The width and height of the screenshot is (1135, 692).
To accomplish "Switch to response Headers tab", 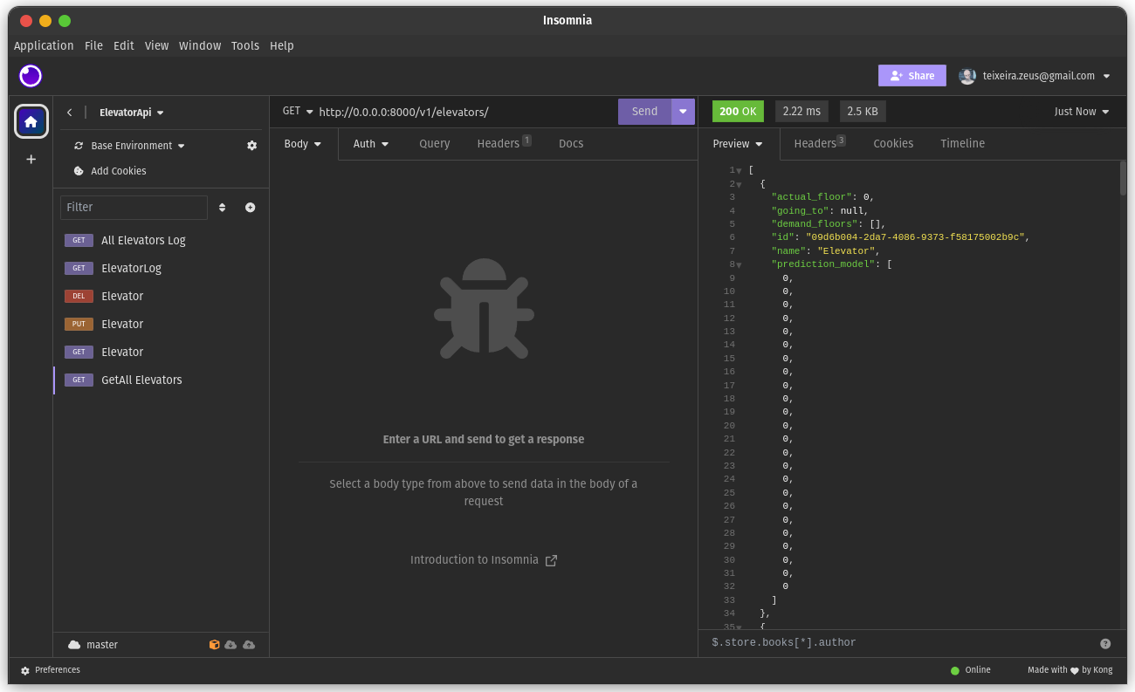I will (819, 144).
